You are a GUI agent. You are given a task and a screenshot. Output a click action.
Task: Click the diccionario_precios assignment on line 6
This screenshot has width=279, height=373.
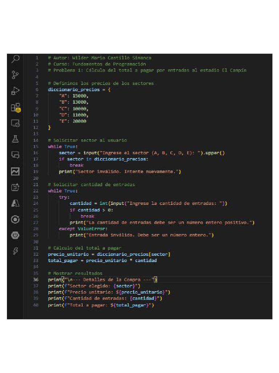tap(79, 90)
